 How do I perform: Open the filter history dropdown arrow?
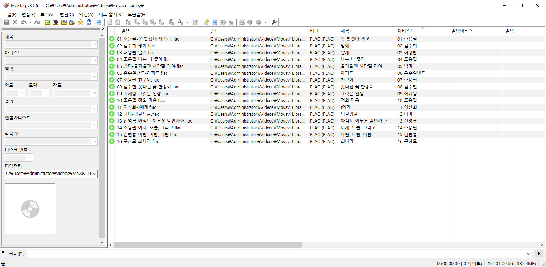pyautogui.click(x=528, y=254)
